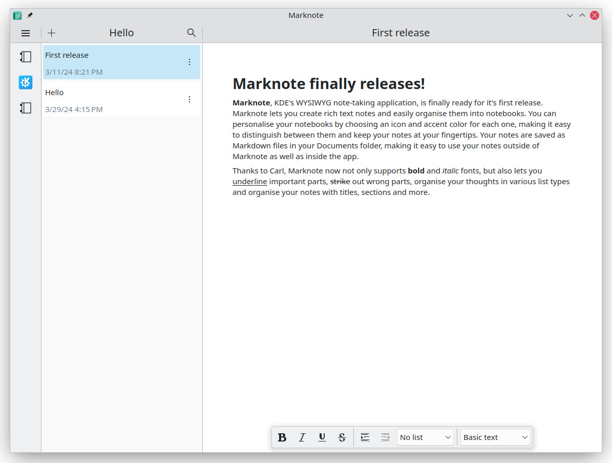Click the Marknote app icon in title bar

17,15
